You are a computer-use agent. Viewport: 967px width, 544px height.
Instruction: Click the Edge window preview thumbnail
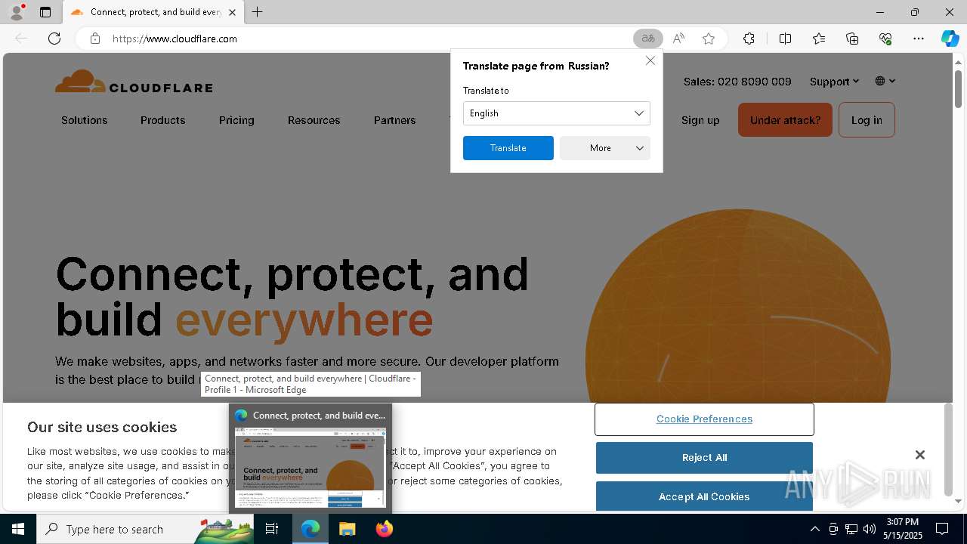[310, 468]
